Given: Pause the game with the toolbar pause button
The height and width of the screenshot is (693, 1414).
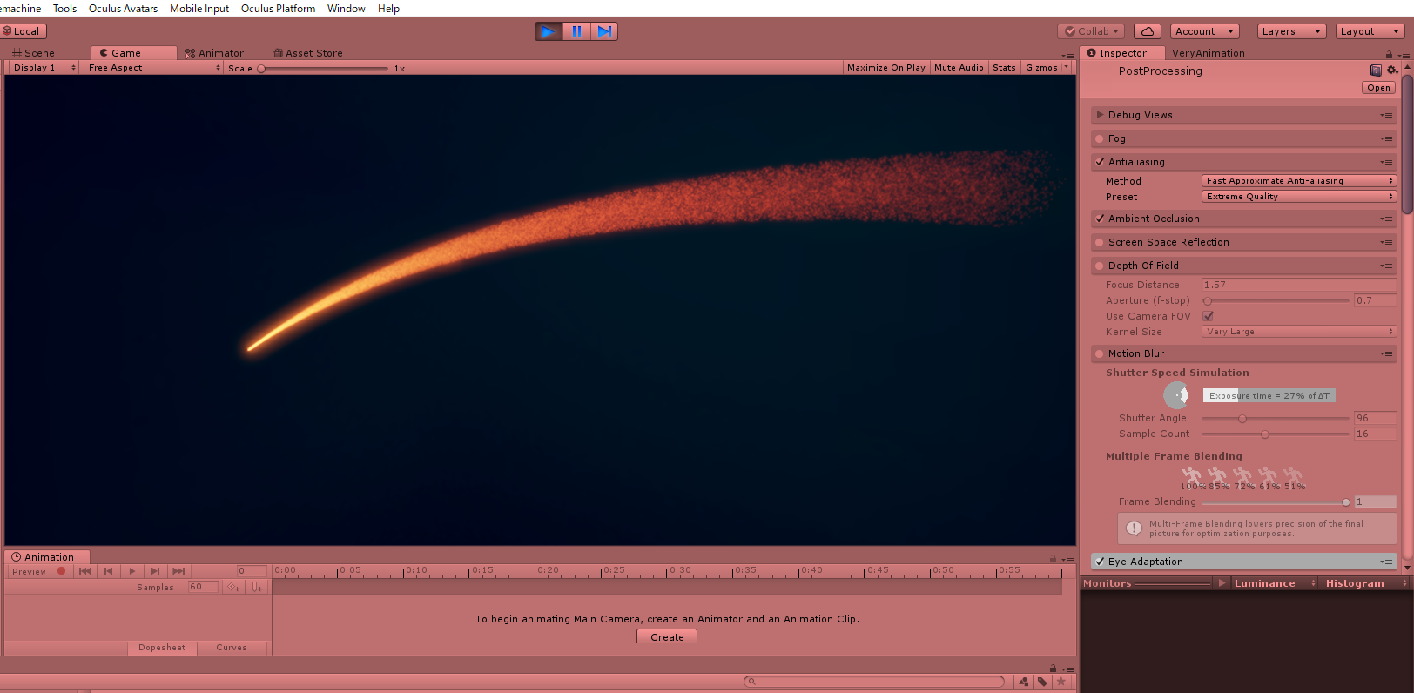Looking at the screenshot, I should [576, 31].
